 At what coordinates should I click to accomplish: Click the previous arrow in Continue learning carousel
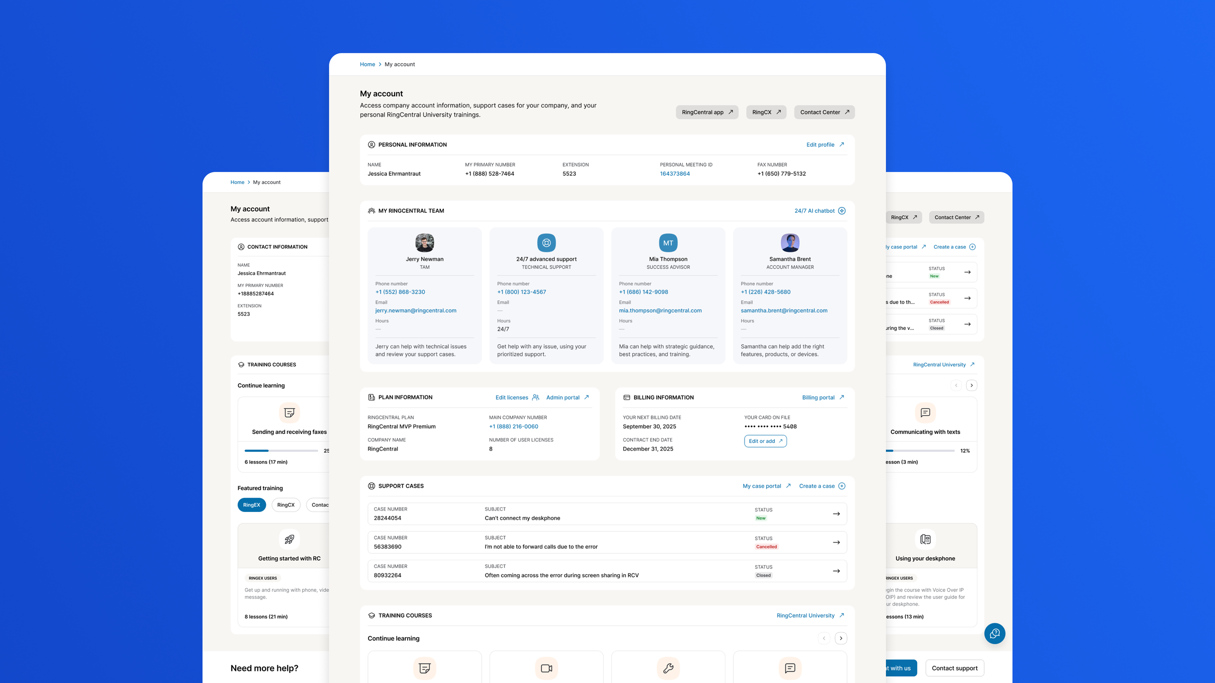point(824,638)
